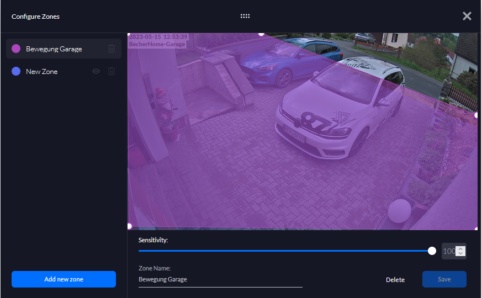Toggle visibility of New Zone with eye icon

tap(96, 71)
